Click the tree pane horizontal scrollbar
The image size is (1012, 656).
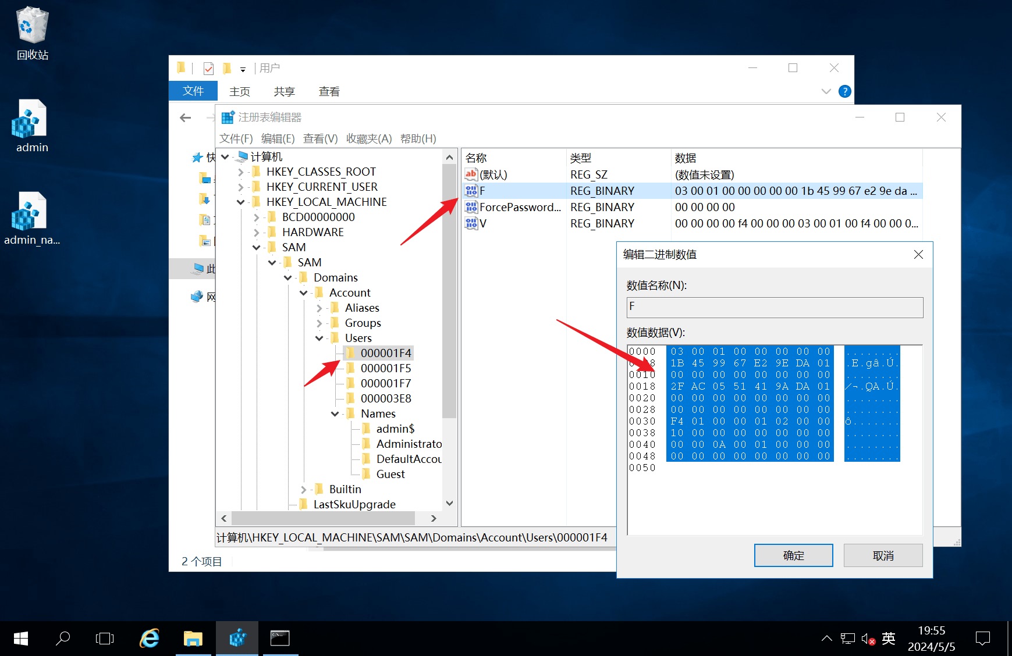[x=323, y=518]
